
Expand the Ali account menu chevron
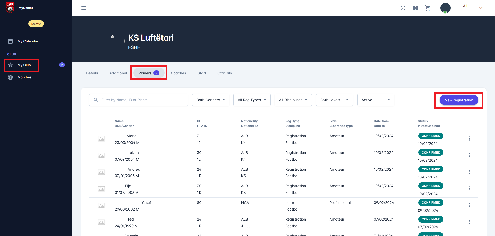[481, 8]
